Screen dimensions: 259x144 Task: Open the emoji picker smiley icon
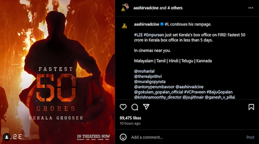[x=123, y=137]
